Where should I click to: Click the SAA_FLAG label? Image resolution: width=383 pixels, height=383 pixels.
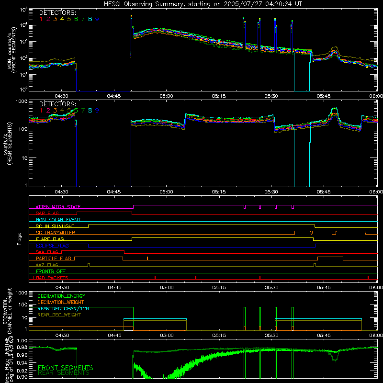click(47, 252)
